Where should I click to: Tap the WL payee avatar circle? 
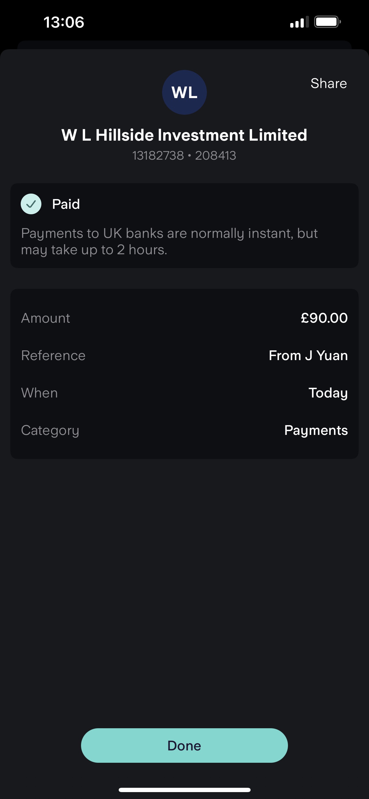(x=184, y=92)
